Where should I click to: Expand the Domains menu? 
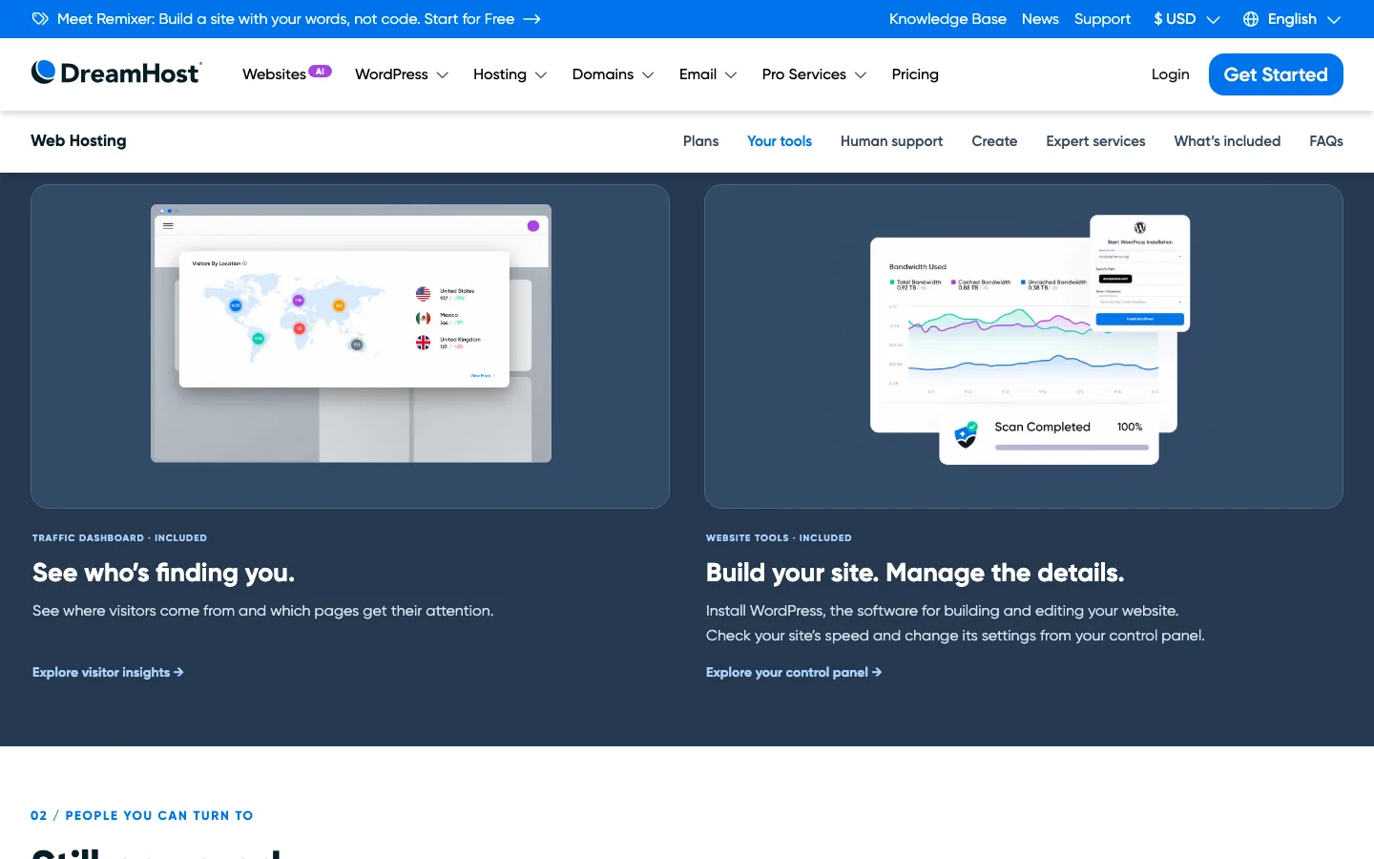click(x=613, y=74)
